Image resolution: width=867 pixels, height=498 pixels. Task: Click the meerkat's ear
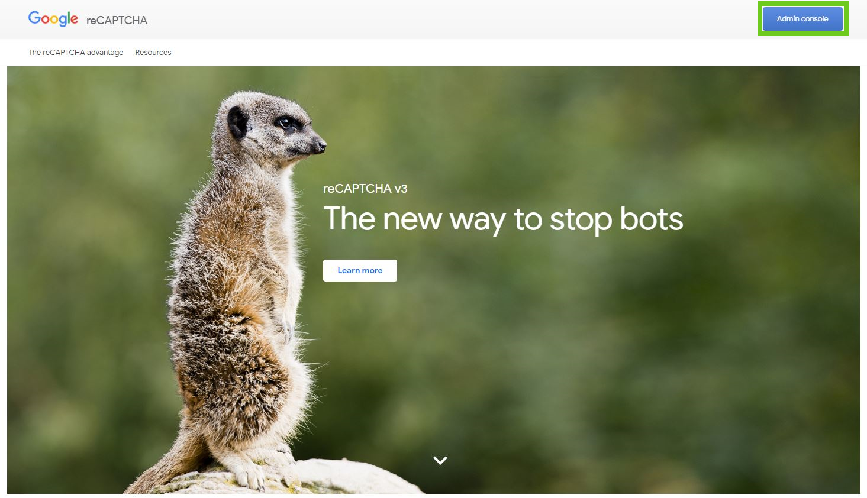click(238, 122)
